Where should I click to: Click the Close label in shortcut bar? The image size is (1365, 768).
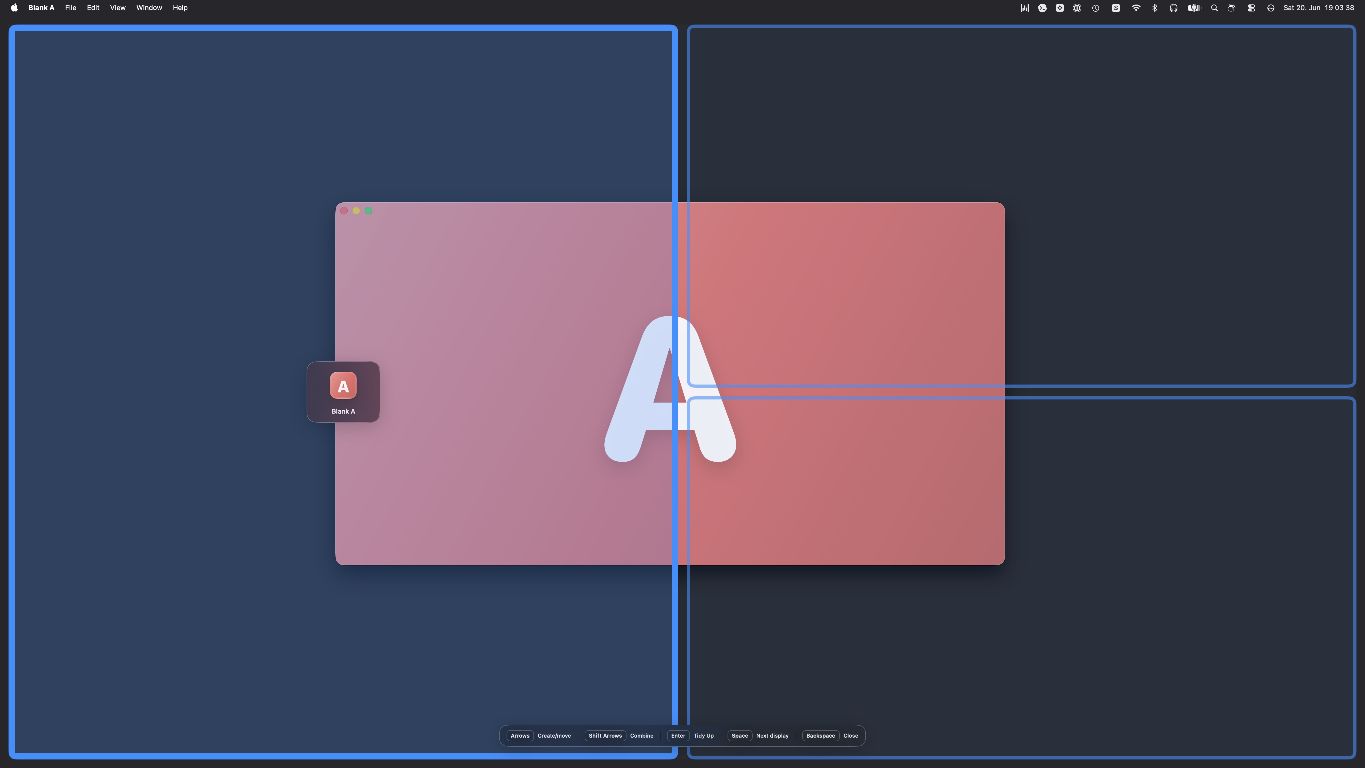850,735
